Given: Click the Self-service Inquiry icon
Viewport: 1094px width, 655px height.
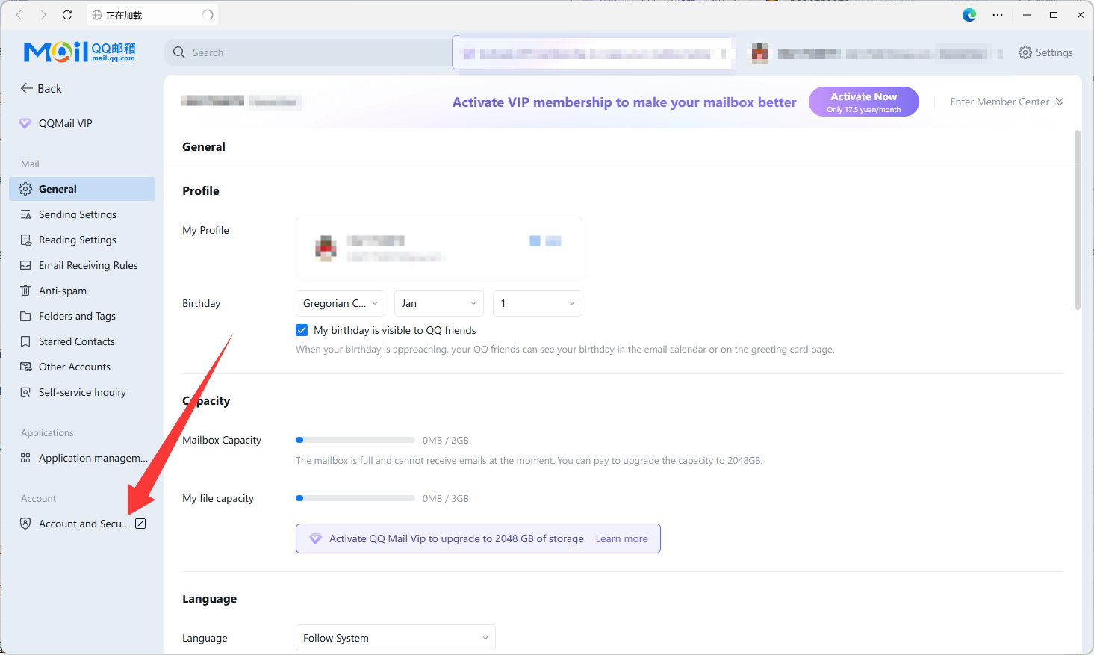Looking at the screenshot, I should point(25,392).
